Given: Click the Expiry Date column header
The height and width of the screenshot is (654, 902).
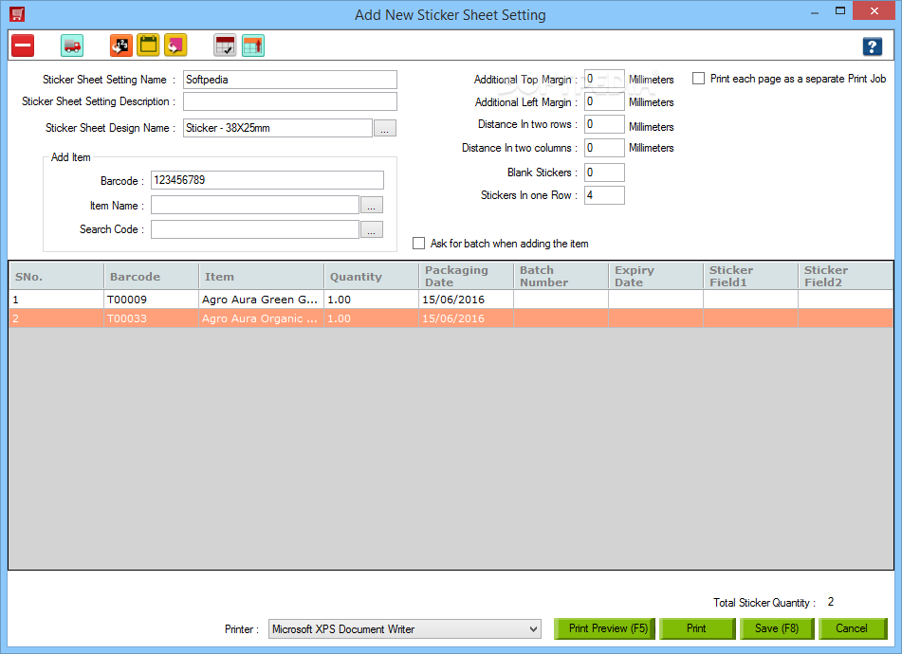Looking at the screenshot, I should click(x=655, y=277).
